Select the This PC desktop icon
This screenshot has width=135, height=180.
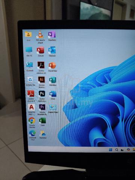(x=29, y=50)
